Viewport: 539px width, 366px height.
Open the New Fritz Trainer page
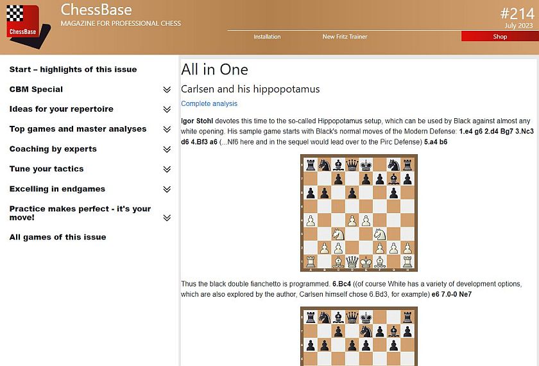point(345,37)
